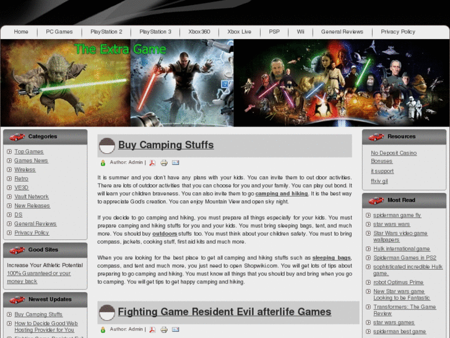This screenshot has width=450, height=338.
Task: Click the Yoda banner image
Action: 66,83
